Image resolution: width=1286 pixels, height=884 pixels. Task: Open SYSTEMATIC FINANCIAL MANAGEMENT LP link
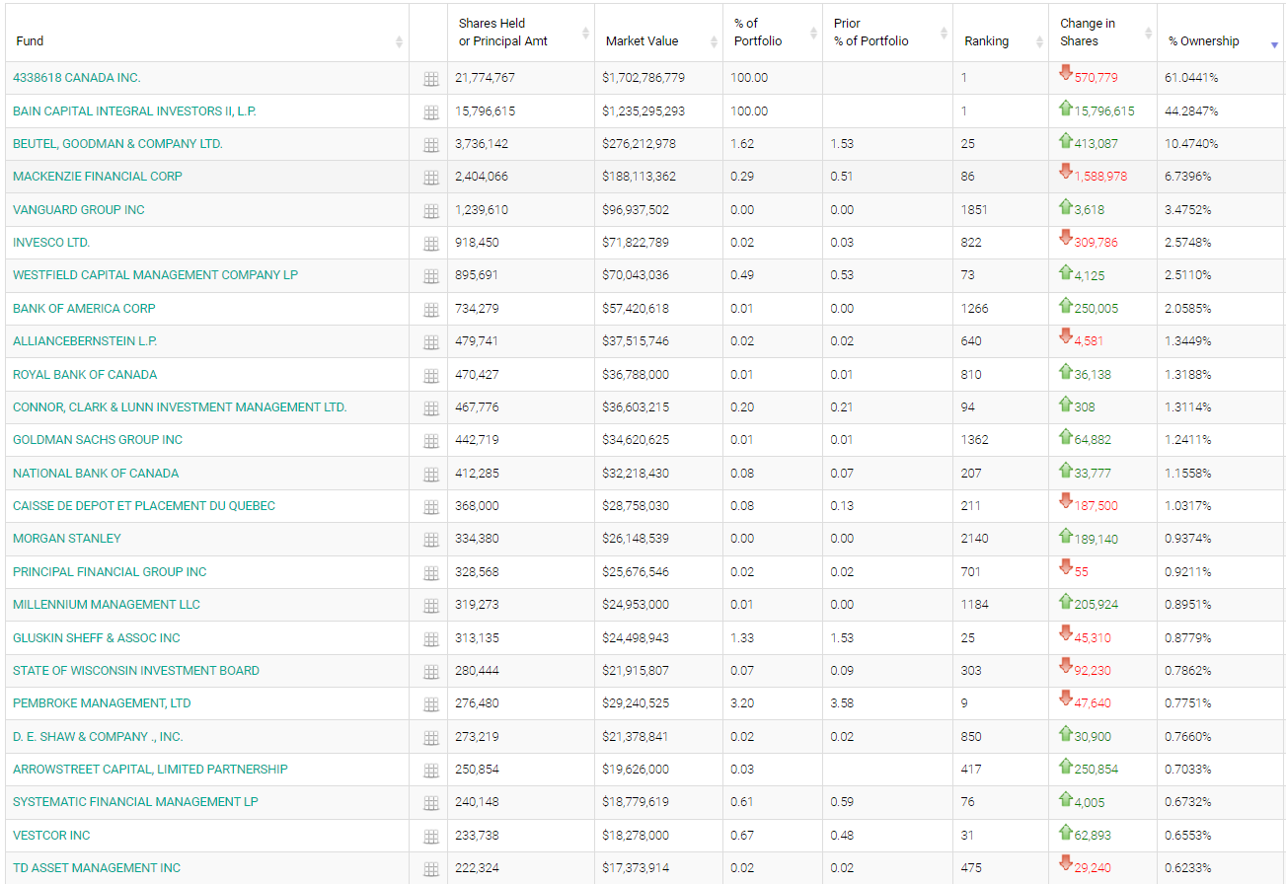coord(135,802)
